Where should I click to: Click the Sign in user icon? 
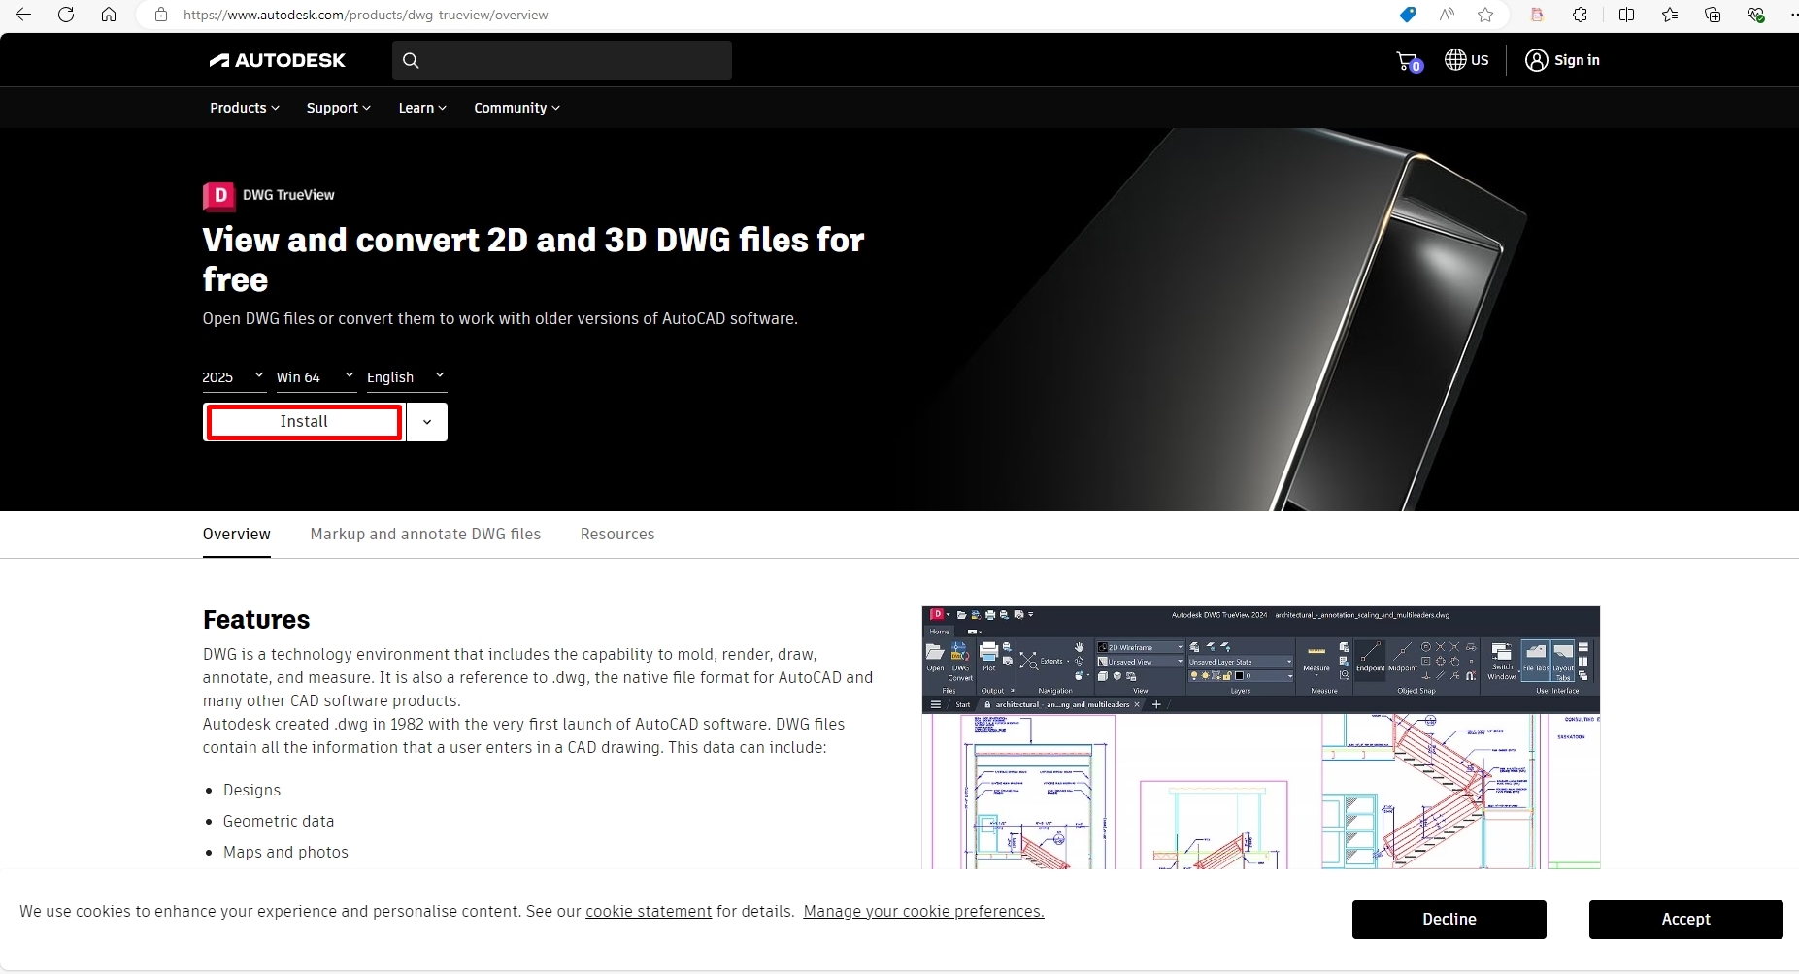coord(1536,60)
